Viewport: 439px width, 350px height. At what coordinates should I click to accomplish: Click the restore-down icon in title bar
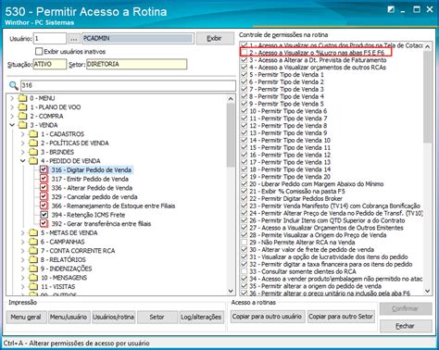click(x=391, y=9)
